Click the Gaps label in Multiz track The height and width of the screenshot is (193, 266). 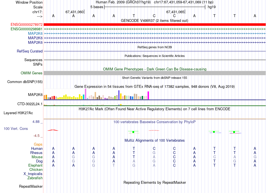pyautogui.click(x=38, y=144)
